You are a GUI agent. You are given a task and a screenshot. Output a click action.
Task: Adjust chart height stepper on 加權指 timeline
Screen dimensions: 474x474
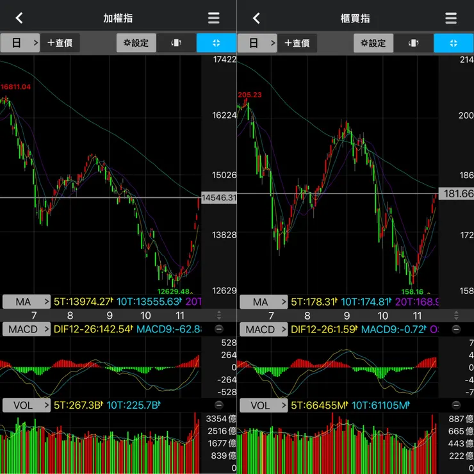(219, 315)
